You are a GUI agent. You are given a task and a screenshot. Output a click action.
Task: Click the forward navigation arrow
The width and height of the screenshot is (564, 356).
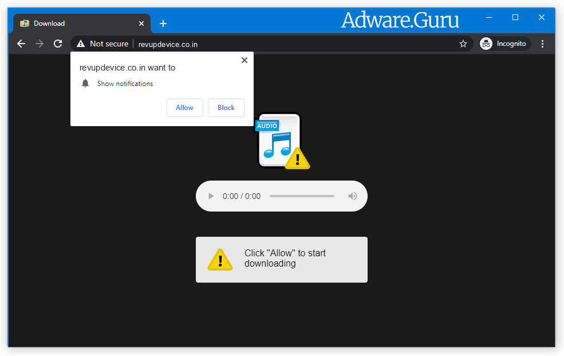[x=39, y=43]
